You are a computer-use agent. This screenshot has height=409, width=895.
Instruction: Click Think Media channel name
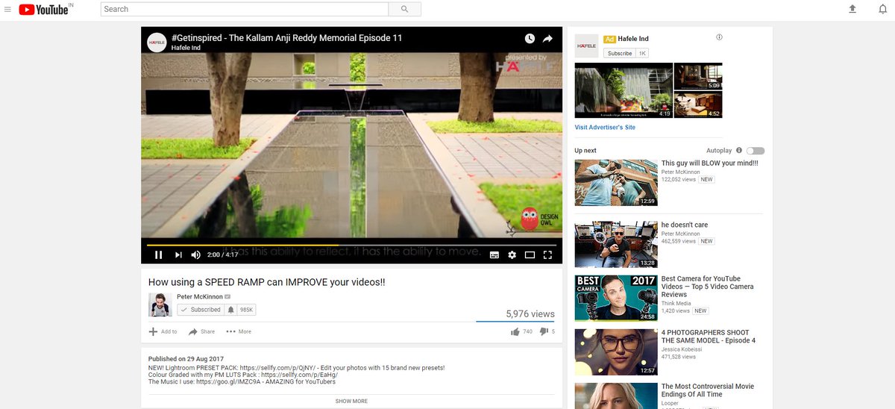pos(676,304)
